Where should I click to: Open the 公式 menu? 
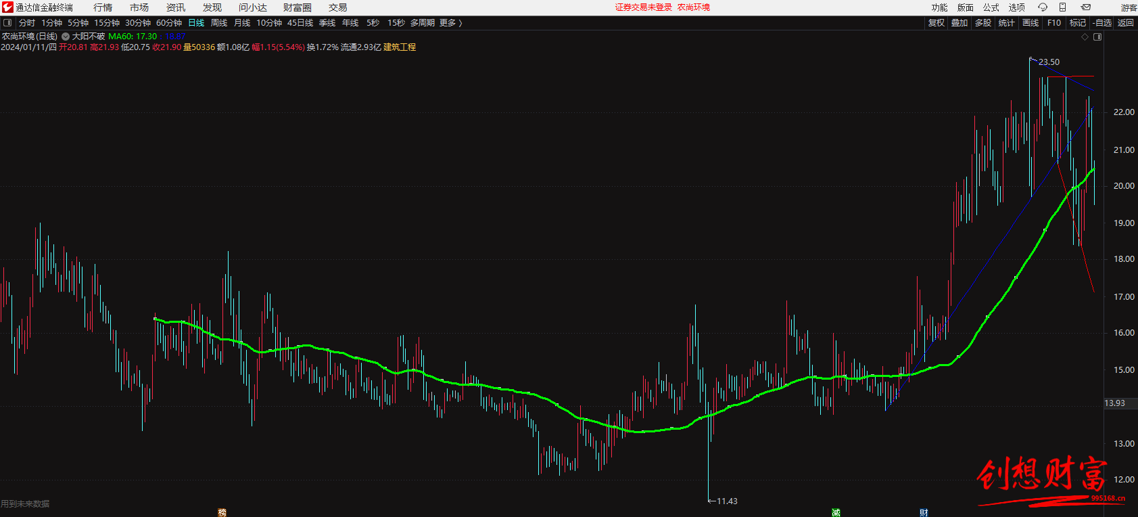tap(991, 7)
